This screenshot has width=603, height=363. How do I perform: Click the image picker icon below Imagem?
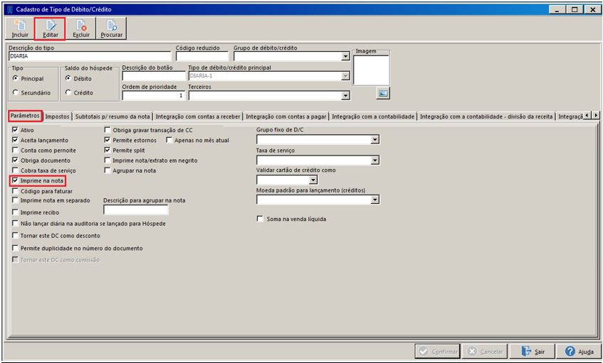point(382,93)
